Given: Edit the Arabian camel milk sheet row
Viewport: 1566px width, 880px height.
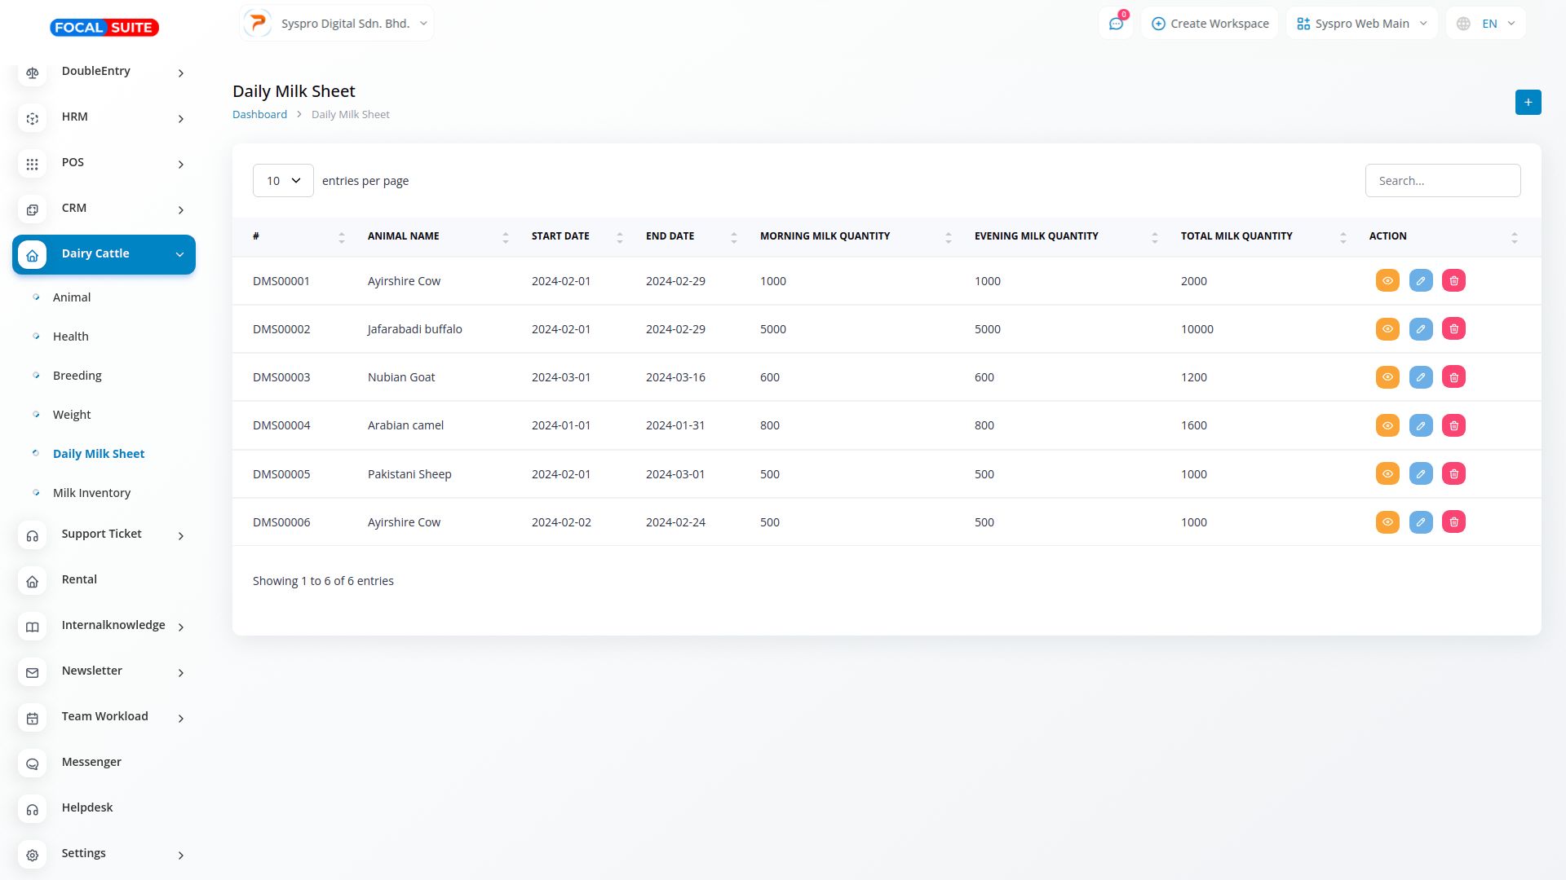Looking at the screenshot, I should pos(1420,425).
